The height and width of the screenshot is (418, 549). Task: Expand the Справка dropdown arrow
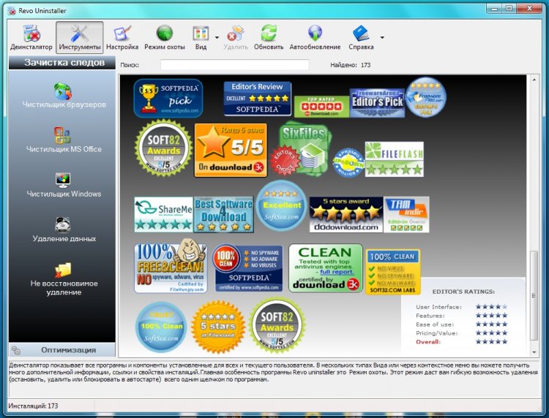point(382,37)
